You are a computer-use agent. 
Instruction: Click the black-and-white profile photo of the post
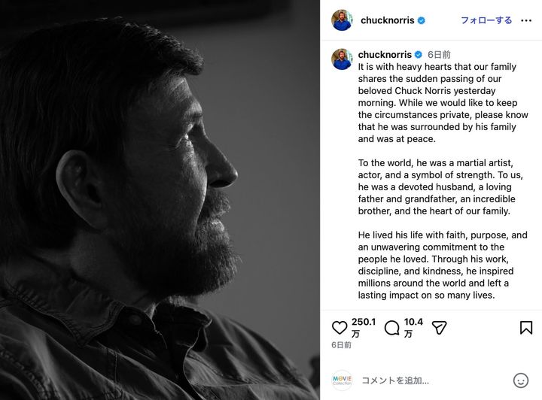tap(160, 200)
